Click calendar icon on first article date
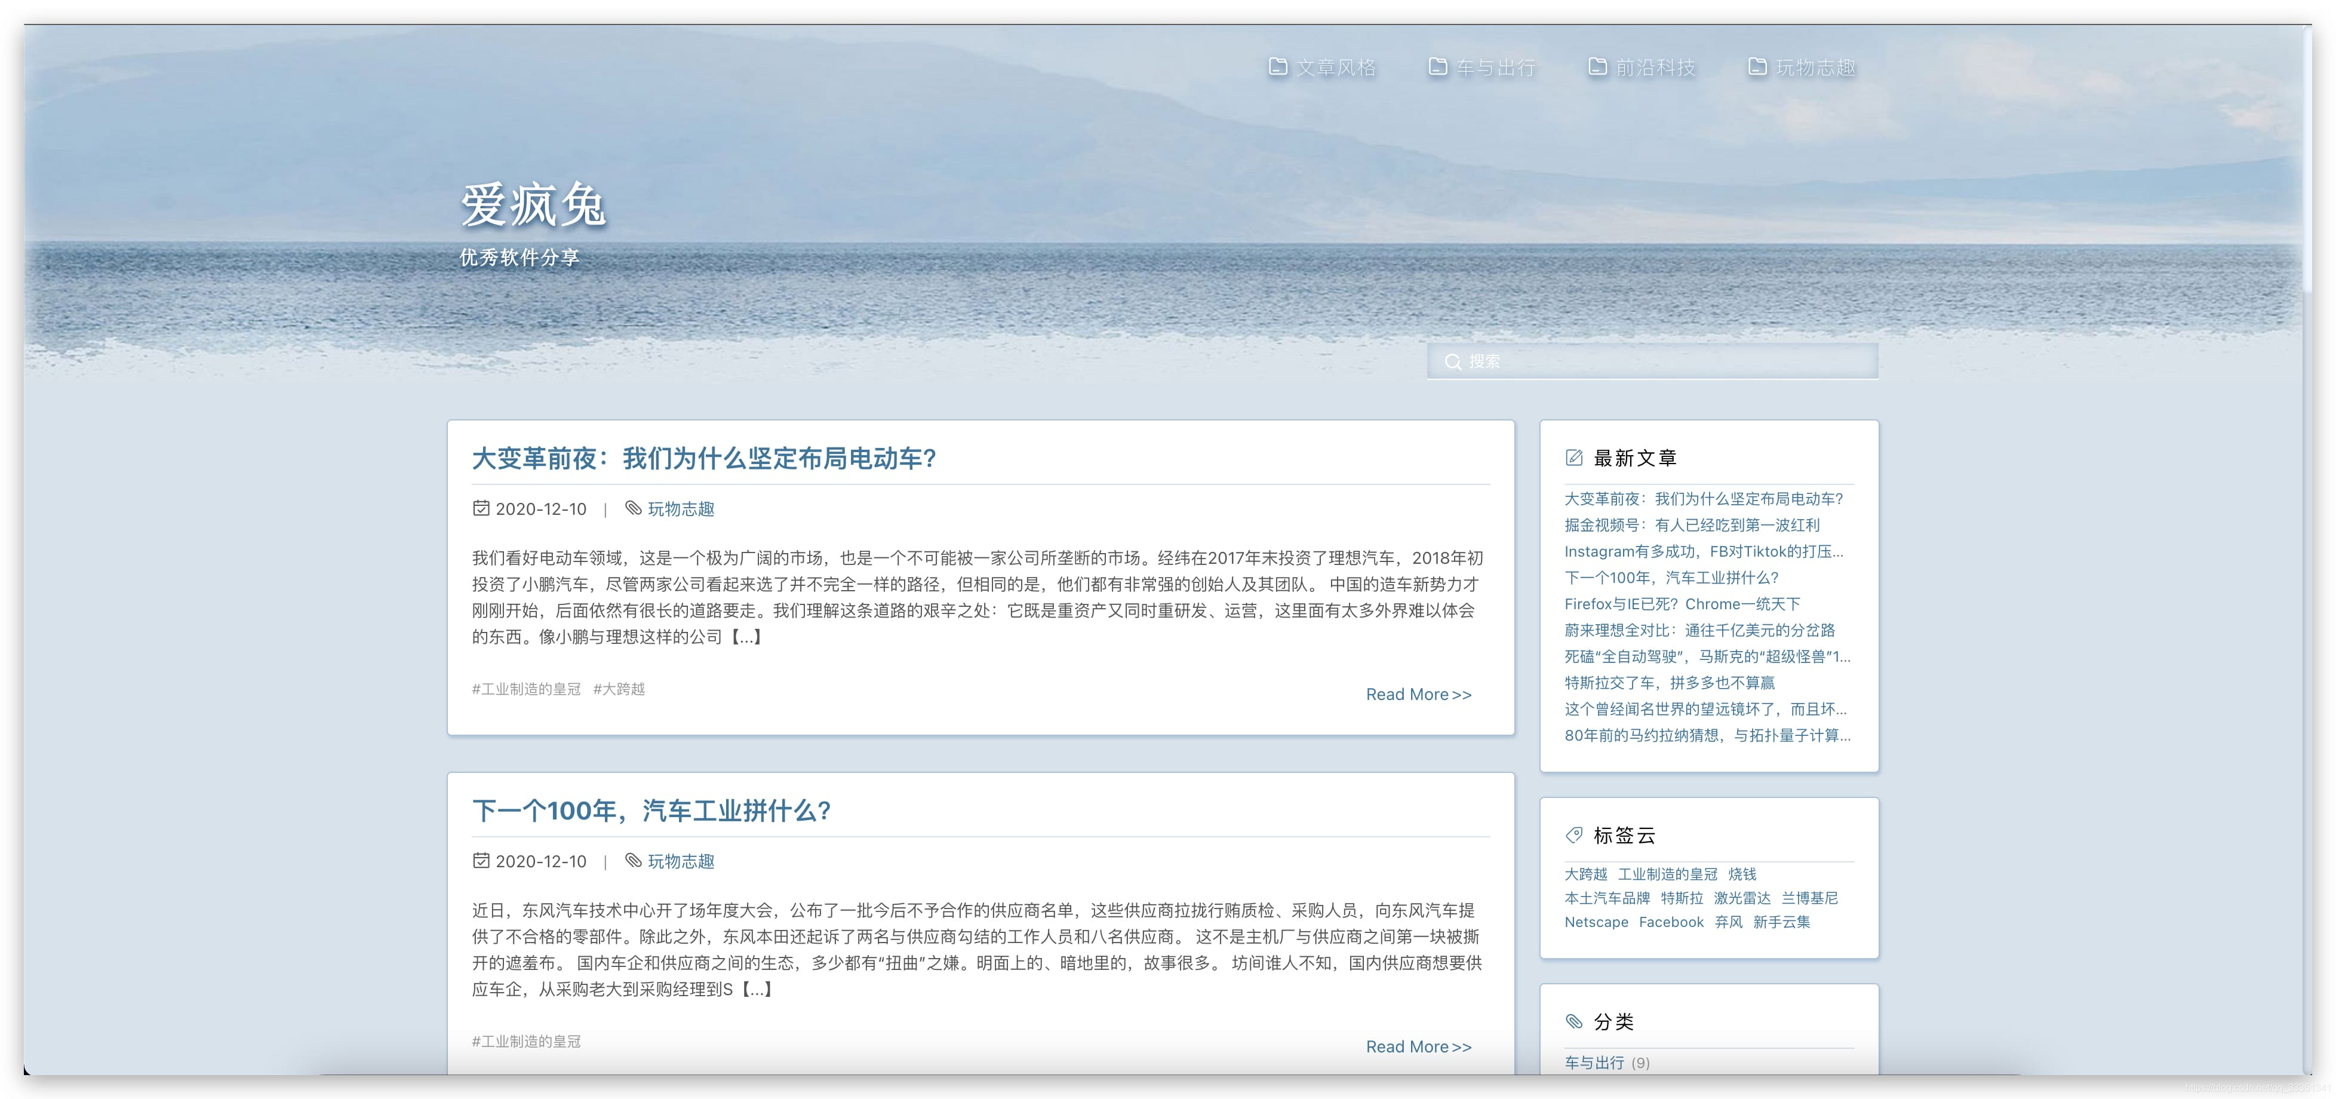This screenshot has height=1099, width=2336. 481,508
